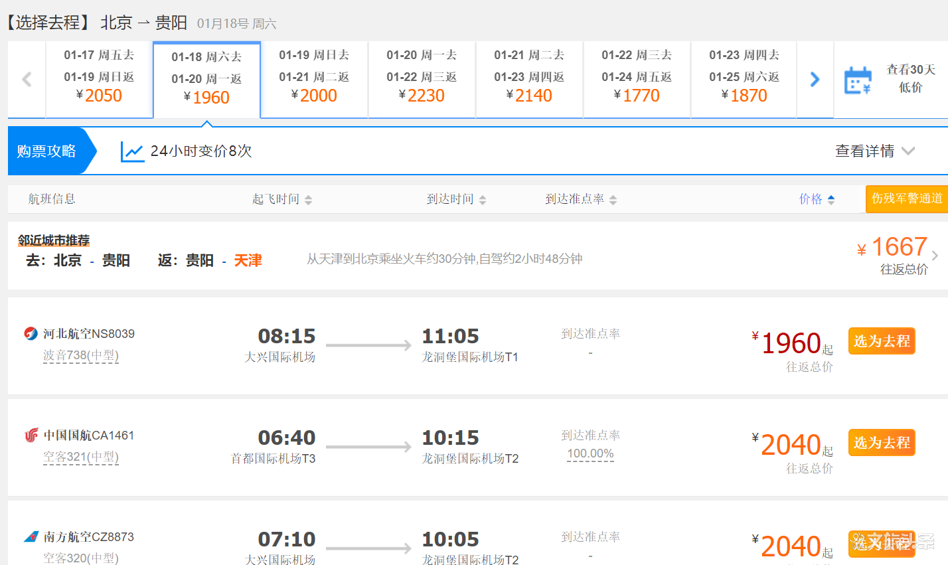The height and width of the screenshot is (565, 948).
Task: Click the ¥1667 round-trip price
Action: pyautogui.click(x=892, y=247)
